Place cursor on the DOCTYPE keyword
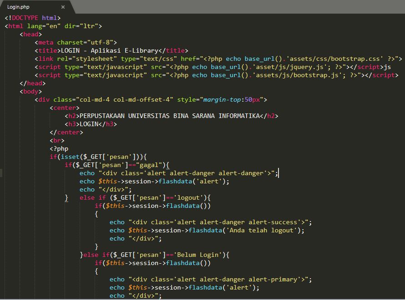The height and width of the screenshot is (300, 405). (25, 18)
